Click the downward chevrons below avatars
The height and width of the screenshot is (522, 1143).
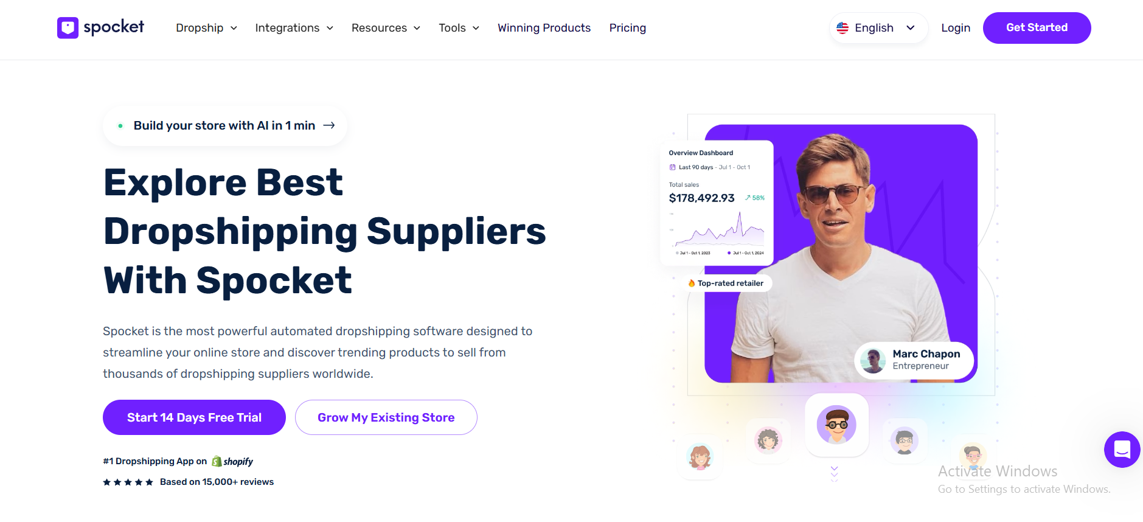tap(835, 474)
